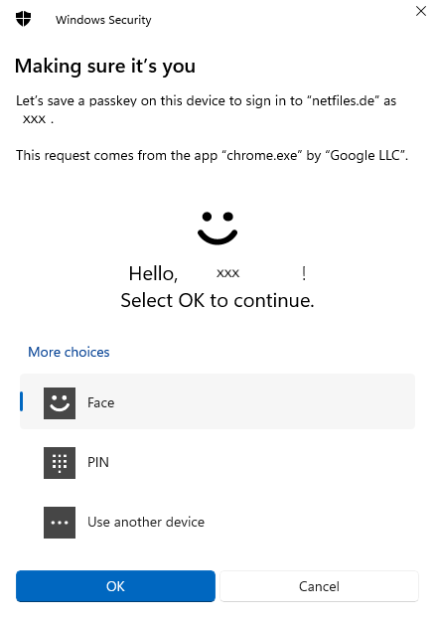Viewport: 437px width, 620px height.
Task: Choose the Face sign-in option label
Action: pos(100,403)
